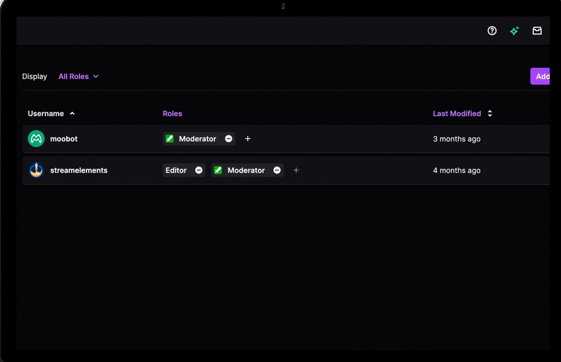Click the Roles column header
This screenshot has height=362, width=561.
tap(172, 114)
